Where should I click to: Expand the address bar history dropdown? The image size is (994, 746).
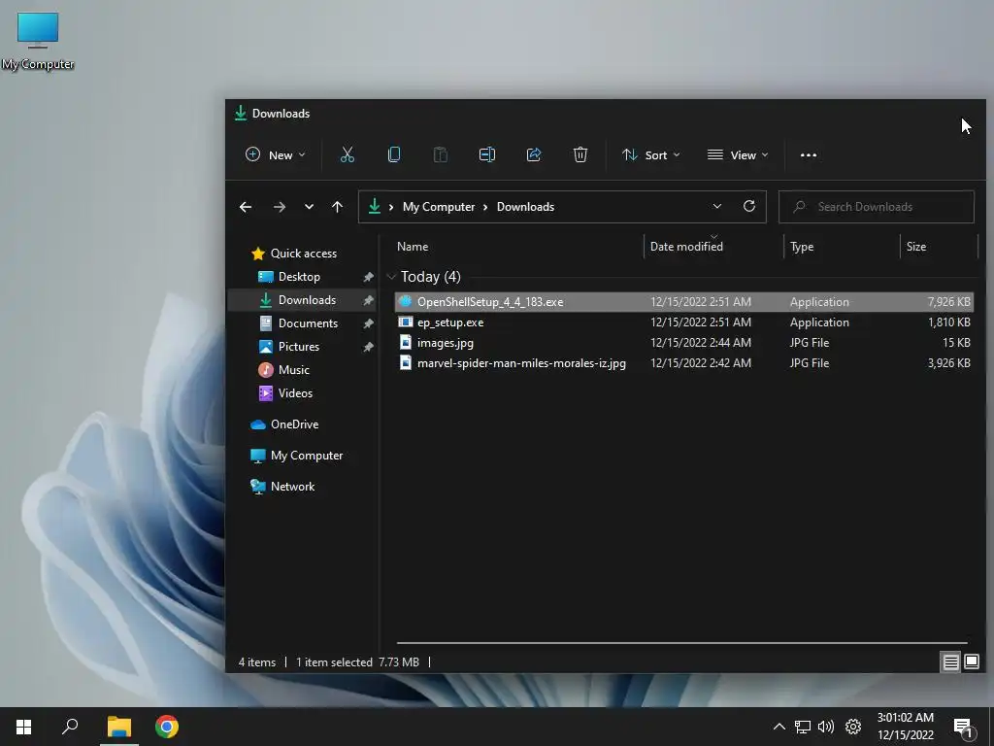[717, 206]
